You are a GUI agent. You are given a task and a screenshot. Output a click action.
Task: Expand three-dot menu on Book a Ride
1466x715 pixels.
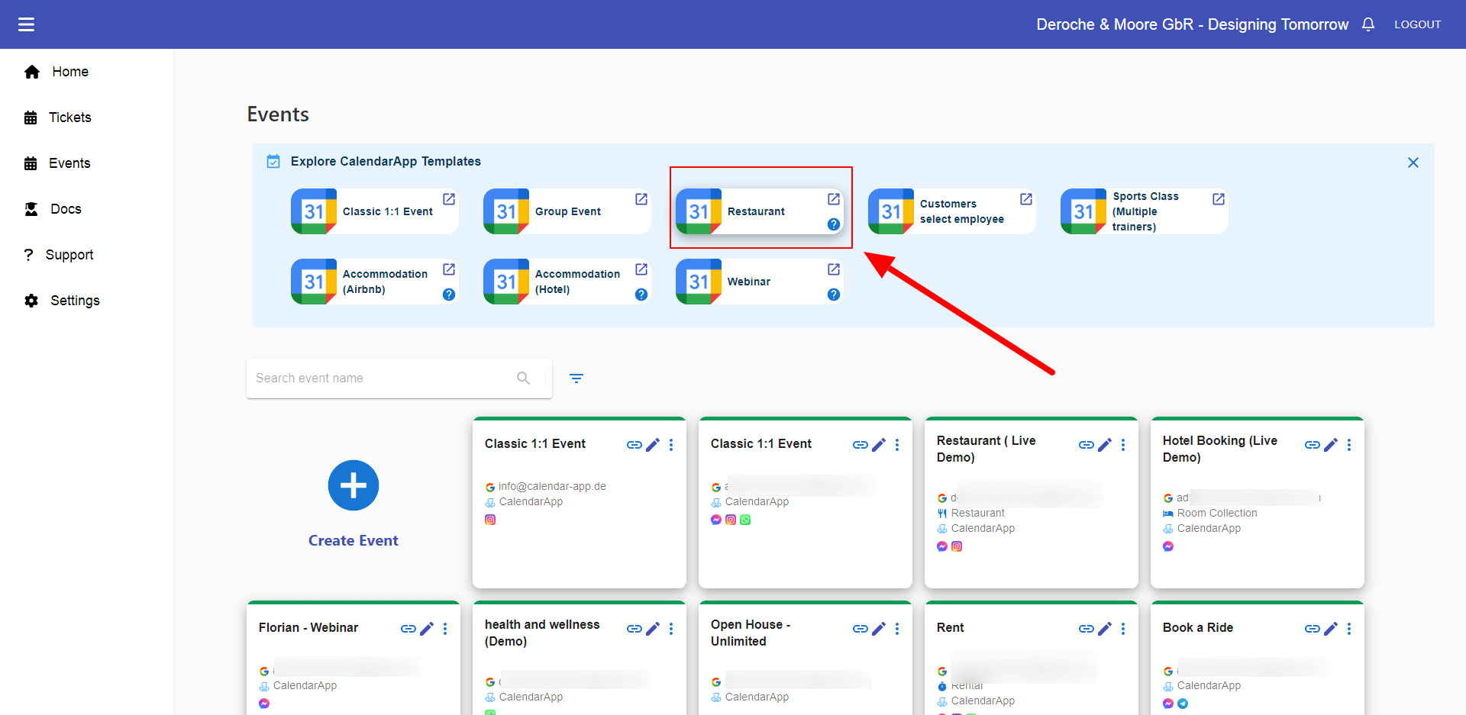[x=1349, y=629]
